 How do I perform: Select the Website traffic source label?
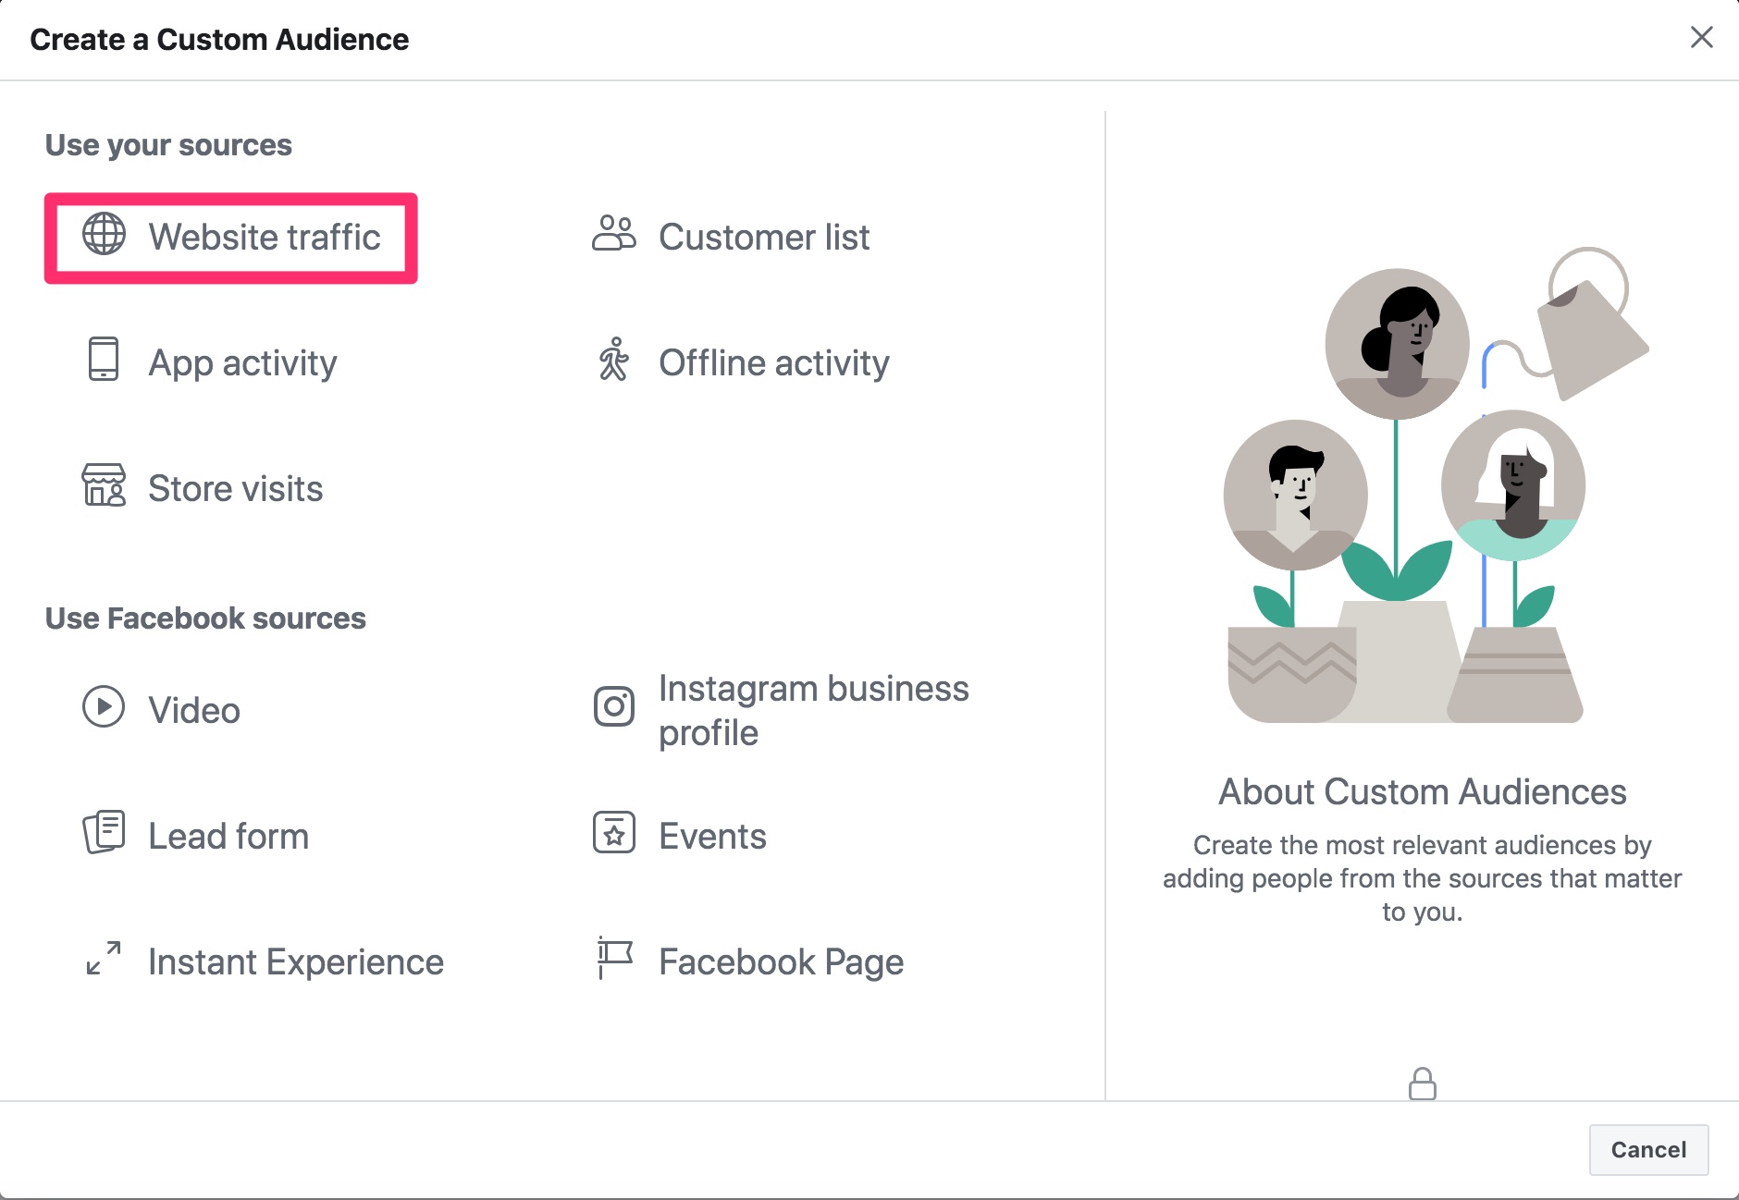[265, 237]
